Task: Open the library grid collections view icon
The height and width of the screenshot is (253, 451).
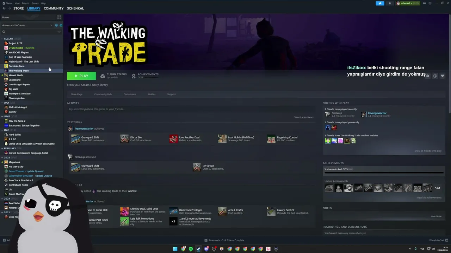Action: (59, 17)
